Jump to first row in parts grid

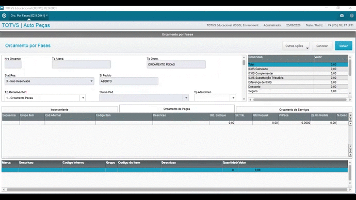(x=350, y=115)
